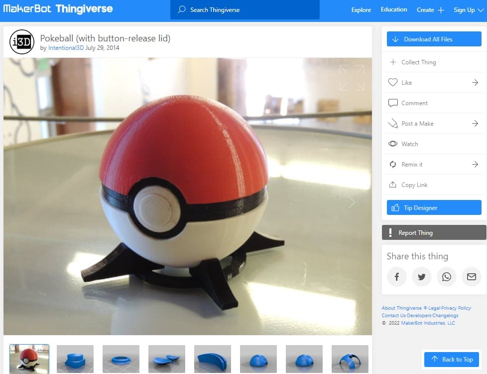Share on Twitter

[421, 277]
